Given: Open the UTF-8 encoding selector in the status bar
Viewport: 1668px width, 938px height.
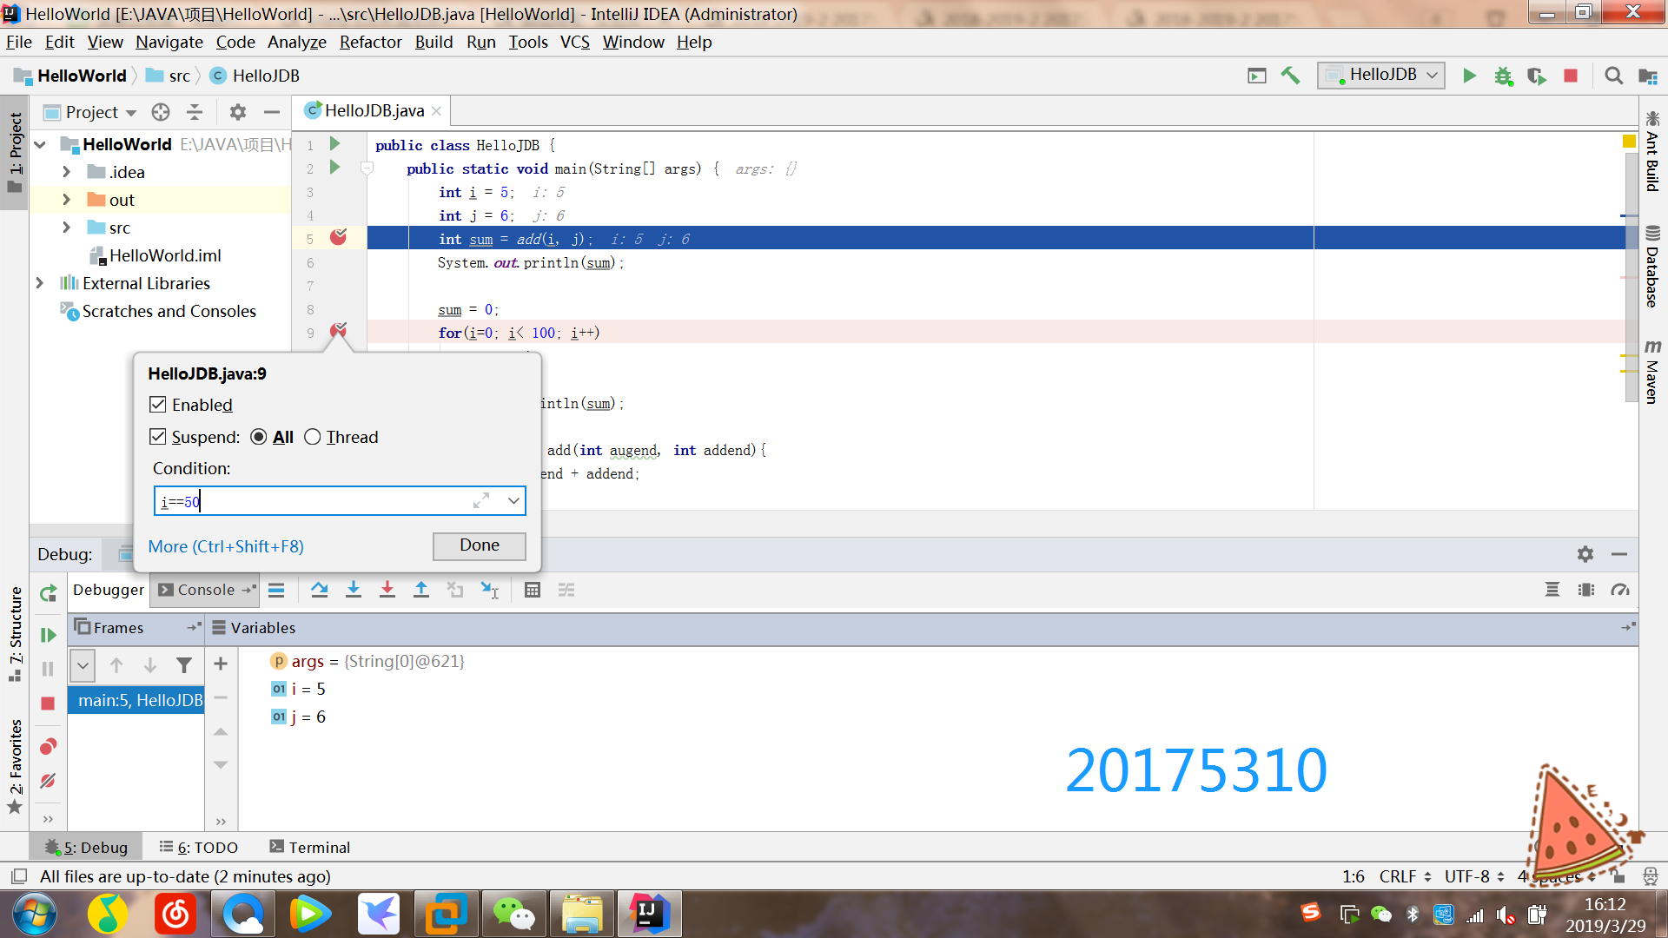Looking at the screenshot, I should pos(1474,876).
